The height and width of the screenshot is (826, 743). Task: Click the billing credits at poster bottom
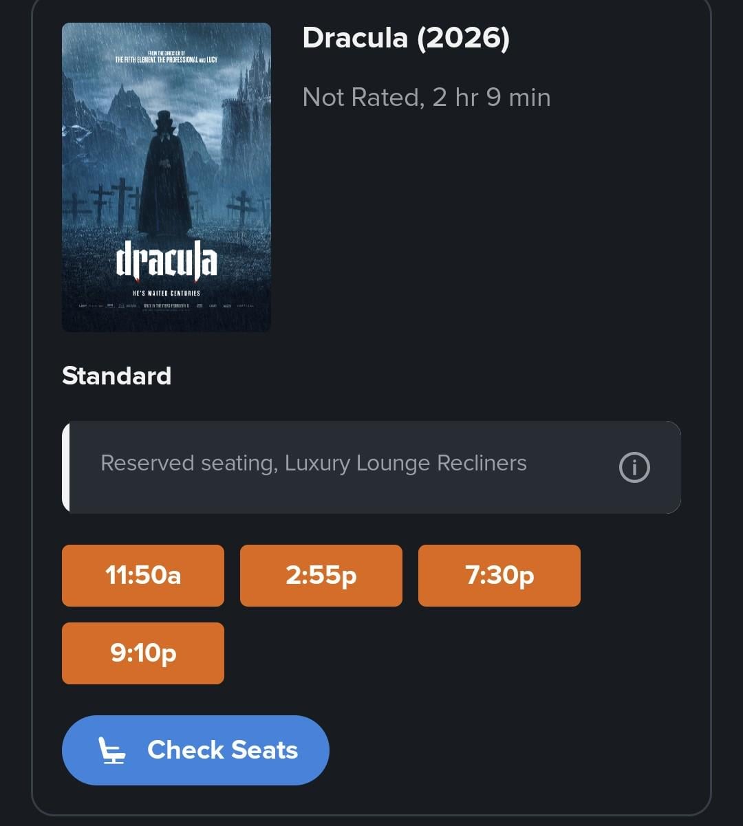coord(166,305)
